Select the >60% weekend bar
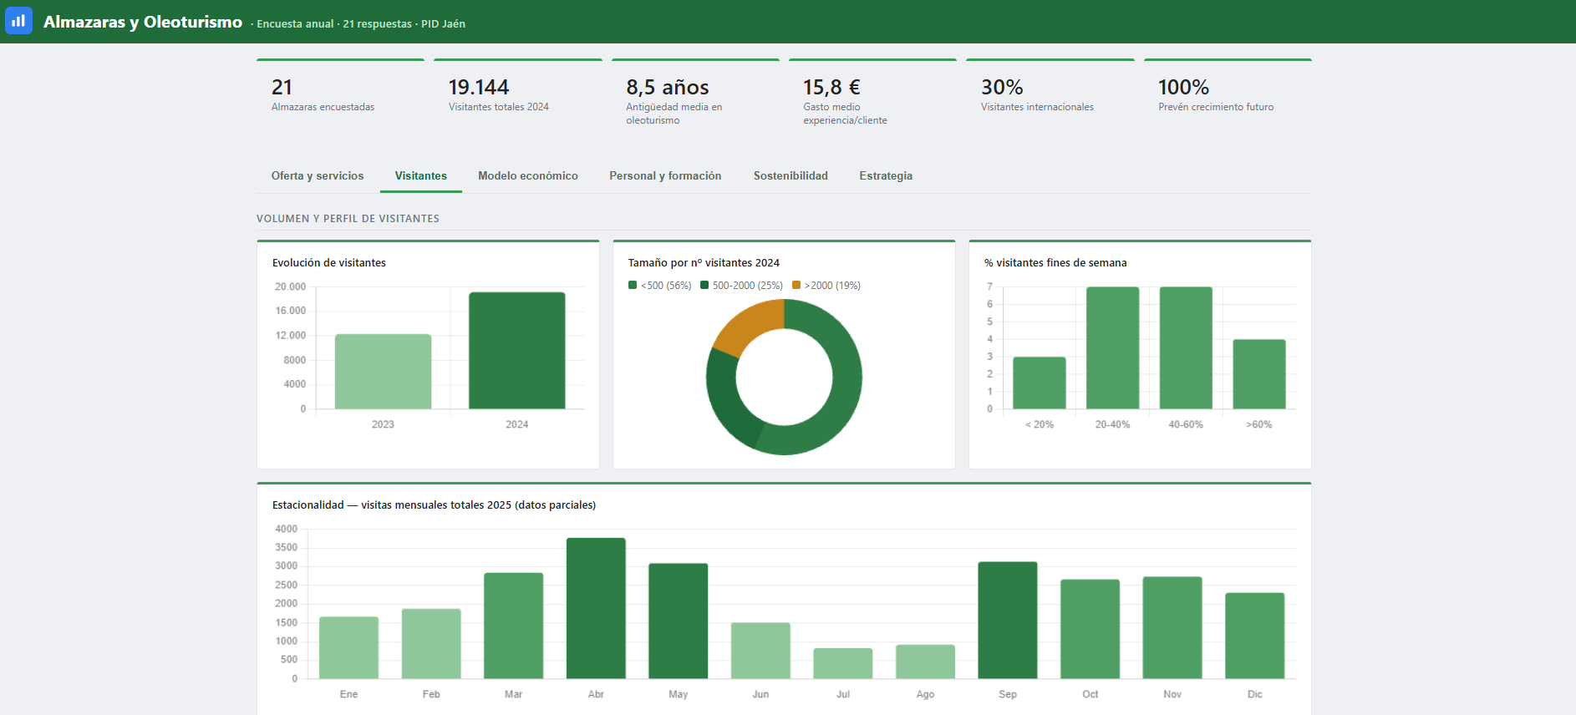The image size is (1576, 715). point(1259,374)
